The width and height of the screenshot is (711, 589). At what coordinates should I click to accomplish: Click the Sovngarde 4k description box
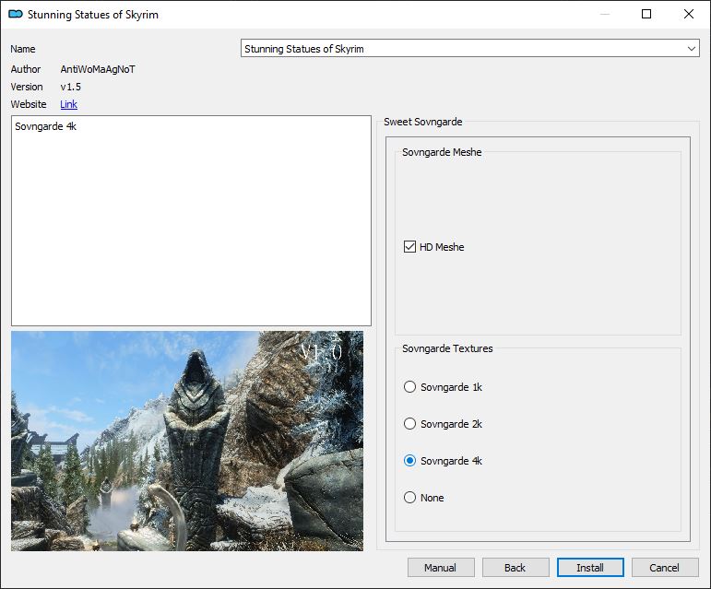(192, 220)
